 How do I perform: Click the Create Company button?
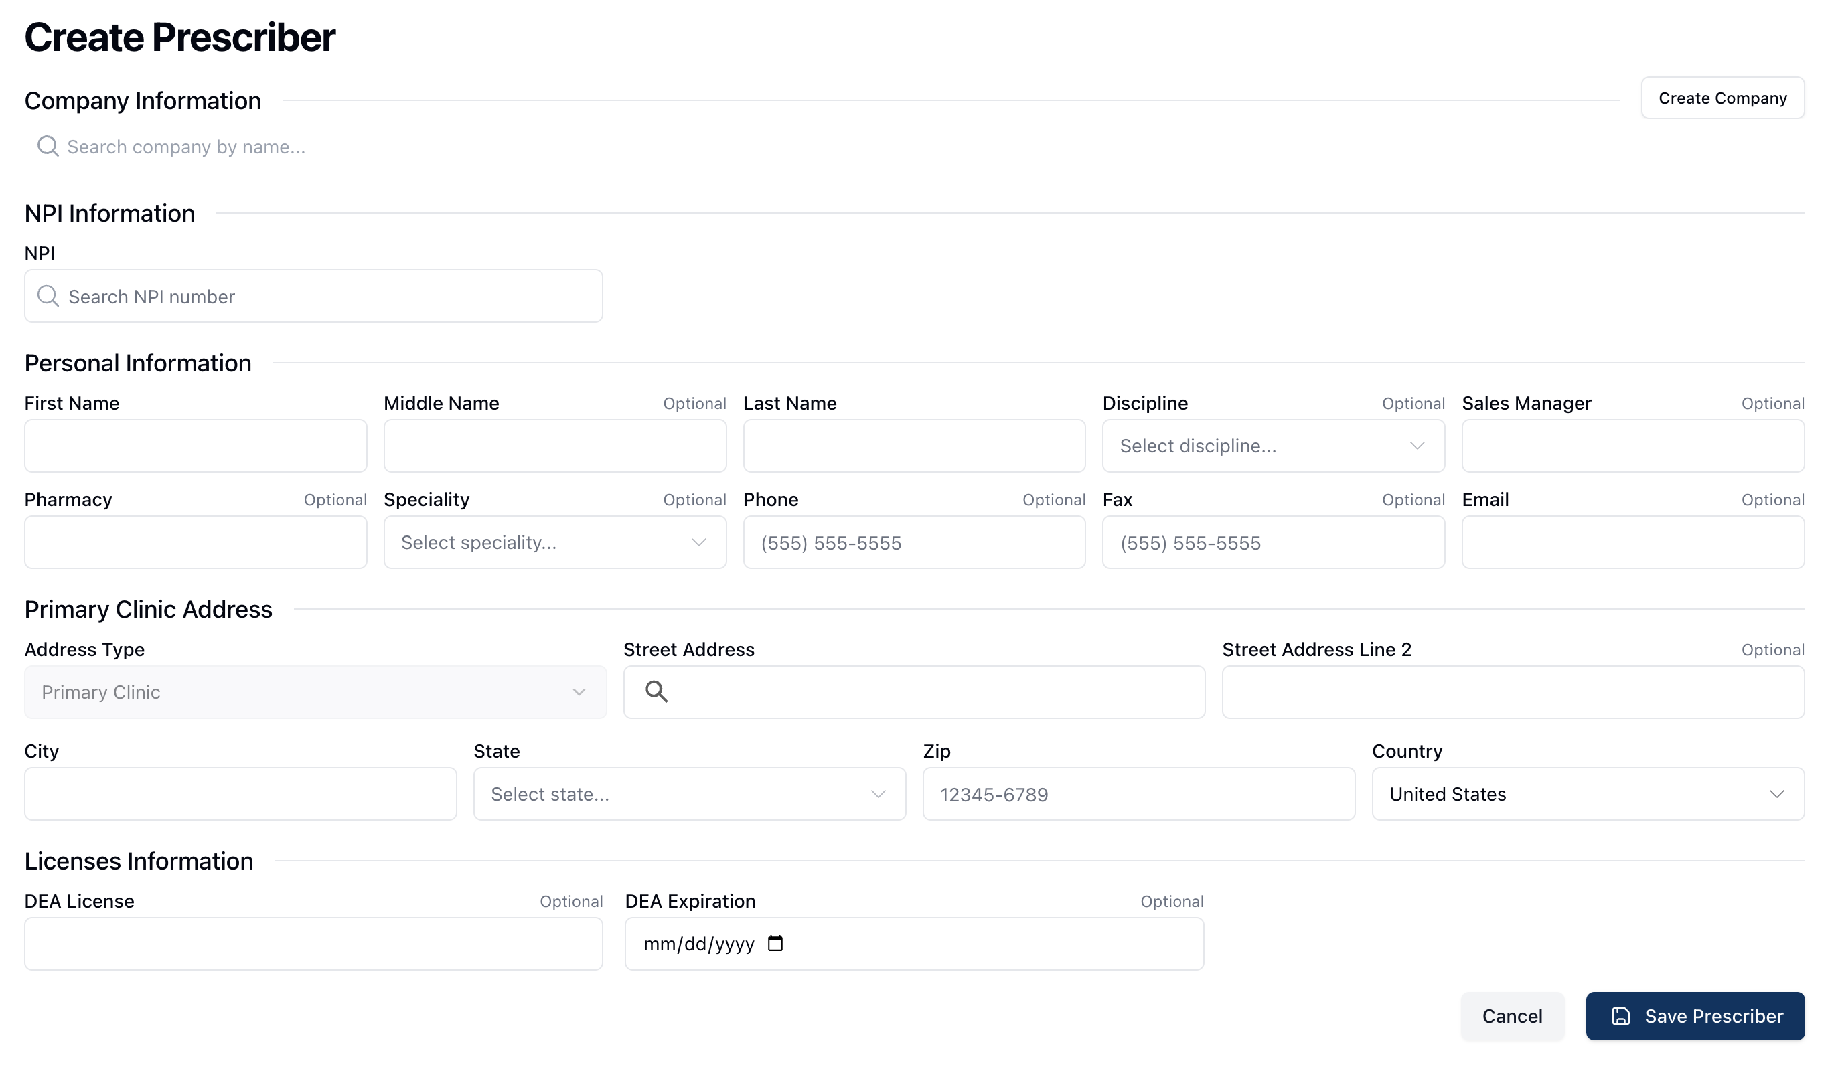click(1722, 98)
